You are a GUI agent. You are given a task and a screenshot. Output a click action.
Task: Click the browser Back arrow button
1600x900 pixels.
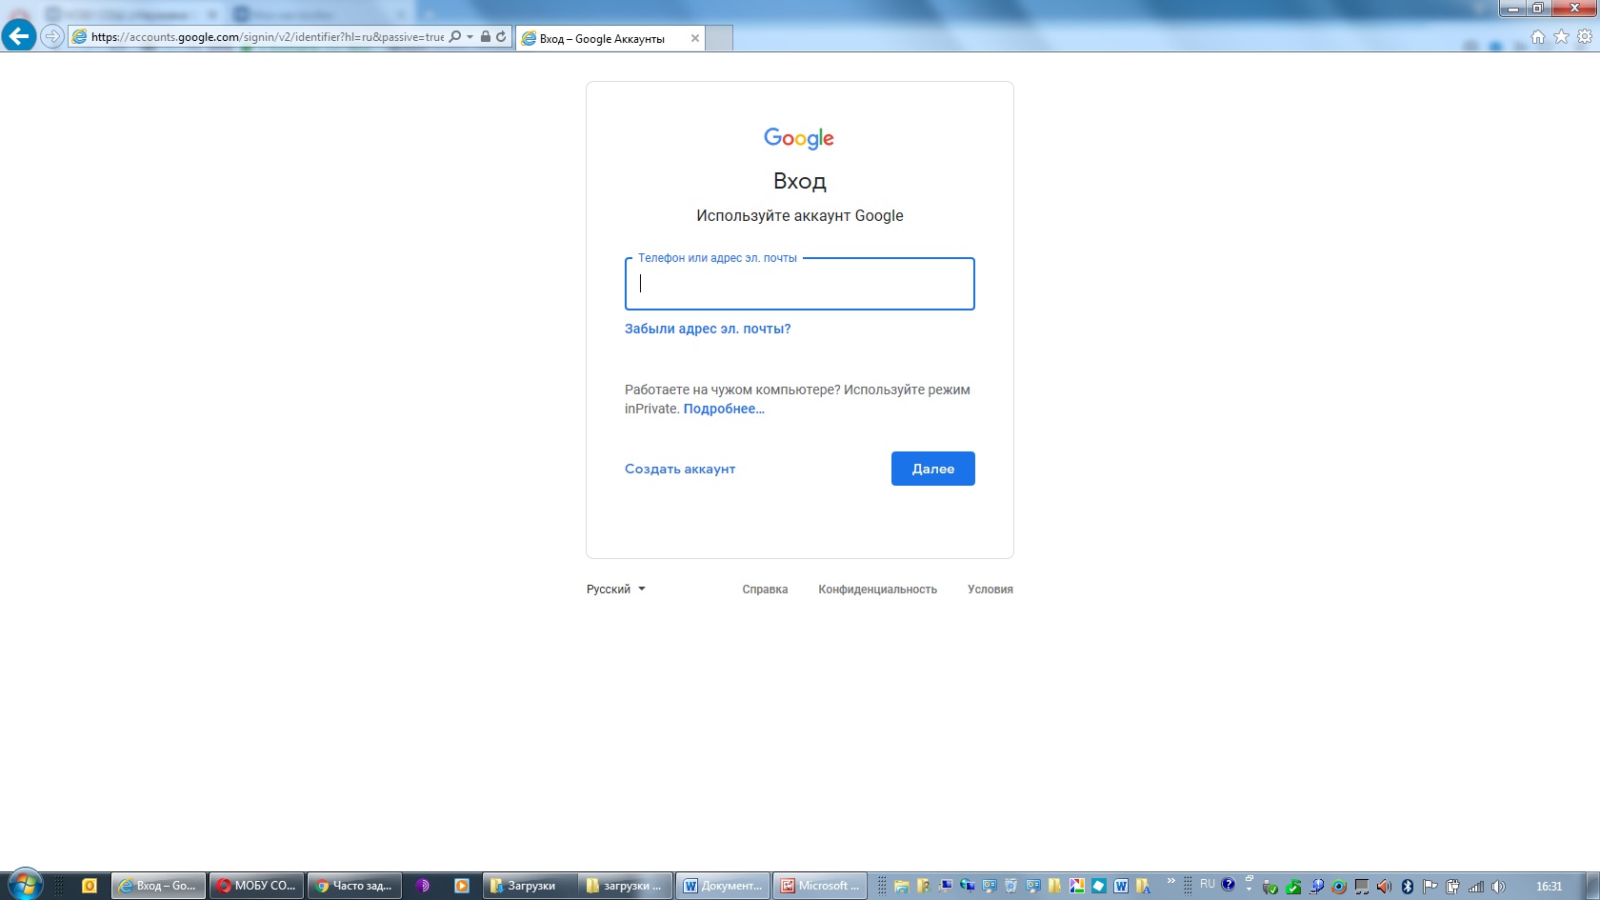click(x=19, y=36)
